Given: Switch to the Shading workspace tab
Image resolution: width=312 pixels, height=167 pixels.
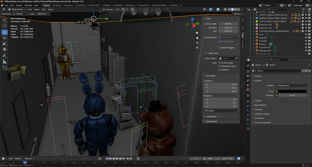Looking at the screenshot, I should point(106,6).
